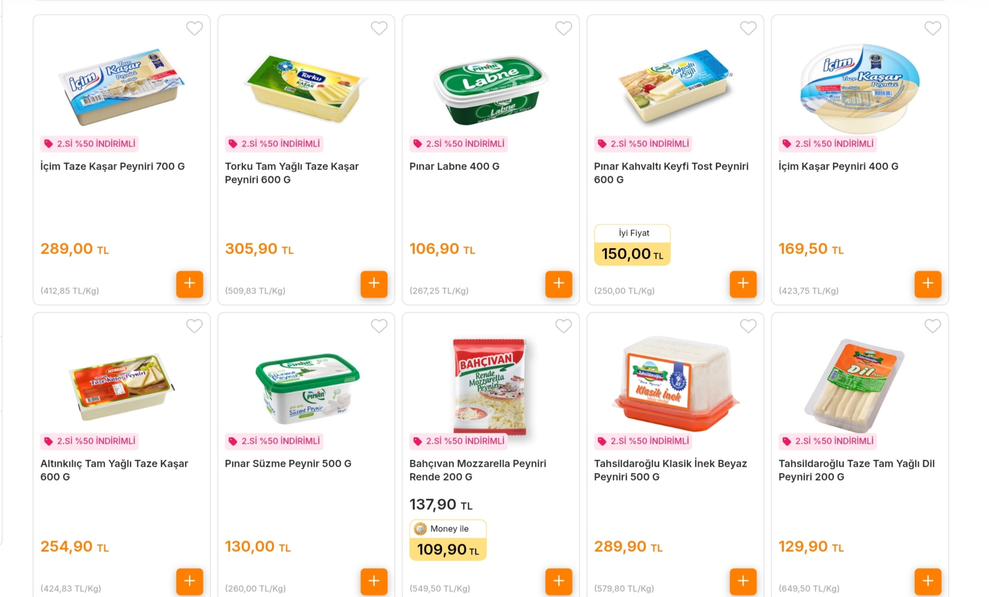View the Tahsildaroğlu Klasik İnek cheese image
The image size is (989, 597).
(675, 383)
